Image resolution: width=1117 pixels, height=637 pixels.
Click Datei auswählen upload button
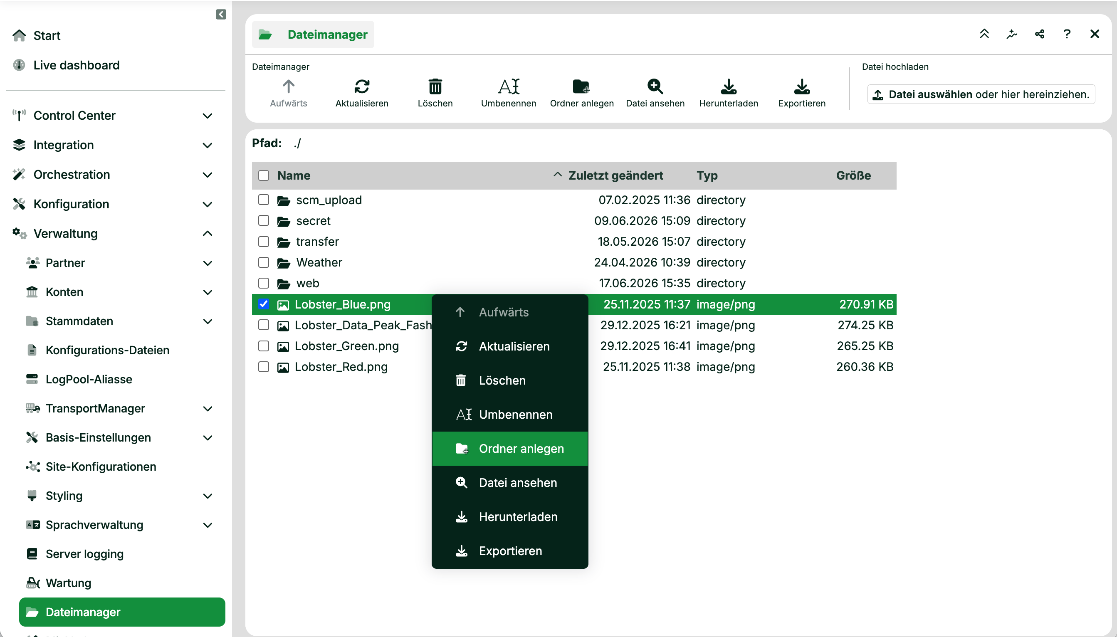click(x=981, y=94)
